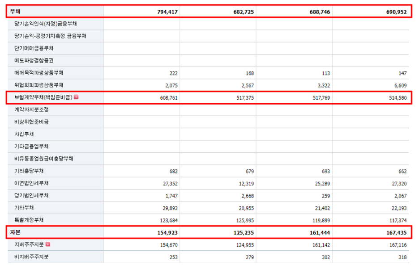Click the 253 value in 비지배주주지분 row
This screenshot has height=269, width=419.
pos(173,257)
